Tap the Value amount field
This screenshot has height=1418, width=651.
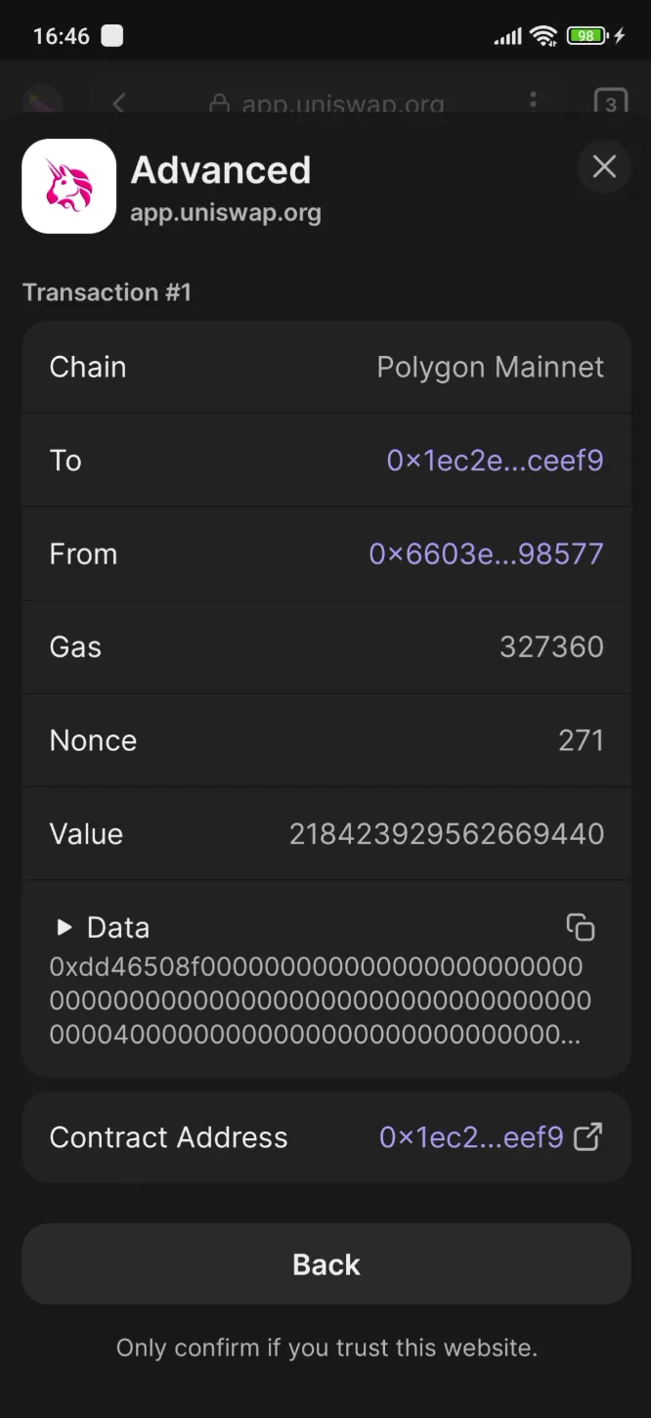coord(447,833)
